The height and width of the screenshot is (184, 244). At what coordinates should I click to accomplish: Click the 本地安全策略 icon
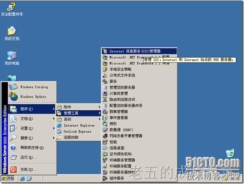[105, 69]
